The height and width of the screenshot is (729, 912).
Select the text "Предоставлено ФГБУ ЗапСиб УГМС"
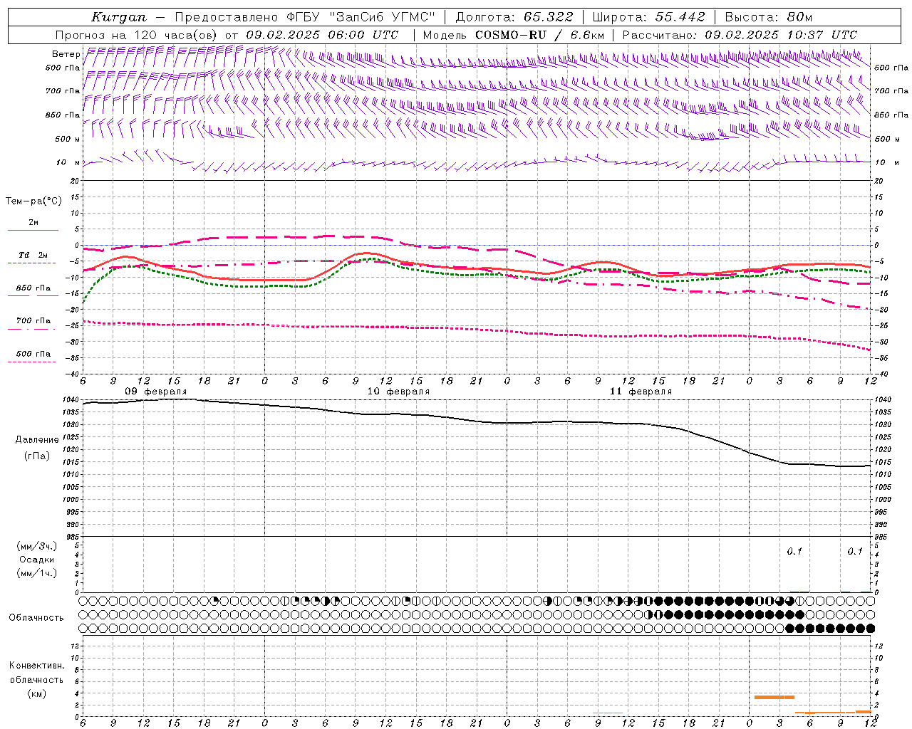coord(305,17)
